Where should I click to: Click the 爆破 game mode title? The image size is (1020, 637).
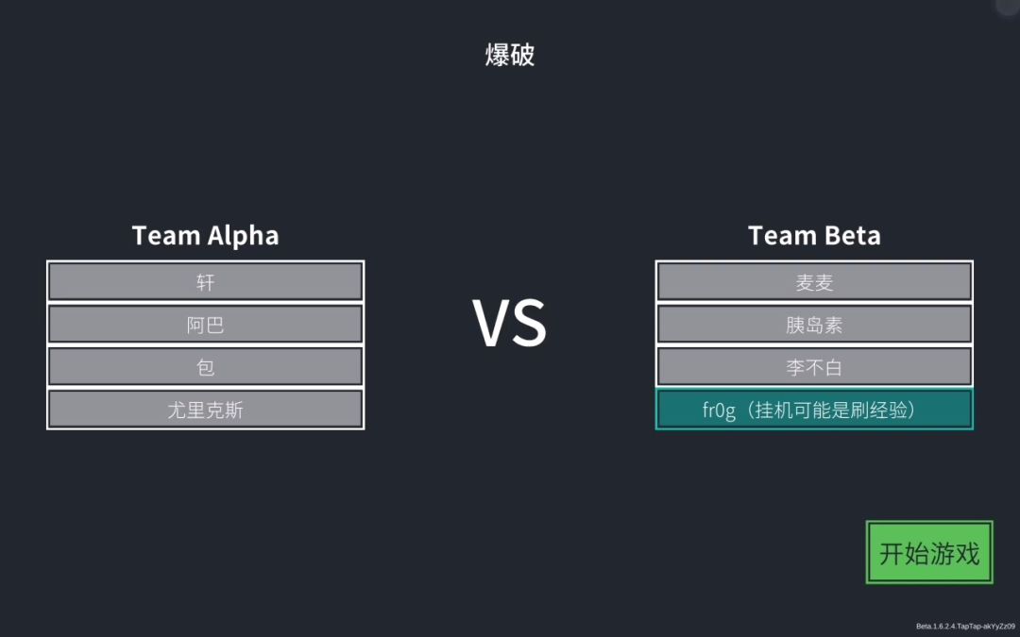tap(510, 55)
